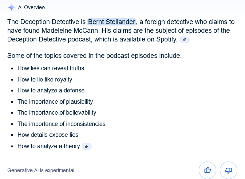
Task: Click 'How lies can reveal truths' bullet
Action: (x=51, y=68)
